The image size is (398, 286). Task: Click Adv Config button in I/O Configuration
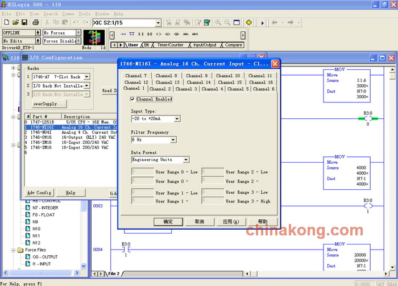39,193
